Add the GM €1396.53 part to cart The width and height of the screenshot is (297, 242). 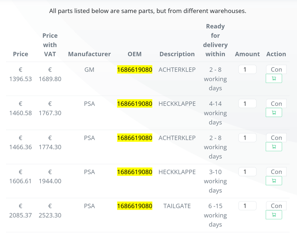274,78
